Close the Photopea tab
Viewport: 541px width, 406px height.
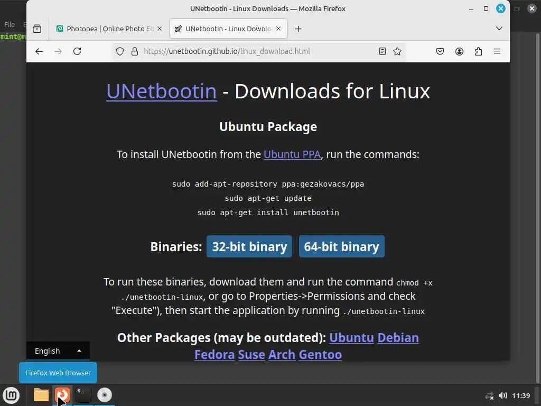coord(160,29)
